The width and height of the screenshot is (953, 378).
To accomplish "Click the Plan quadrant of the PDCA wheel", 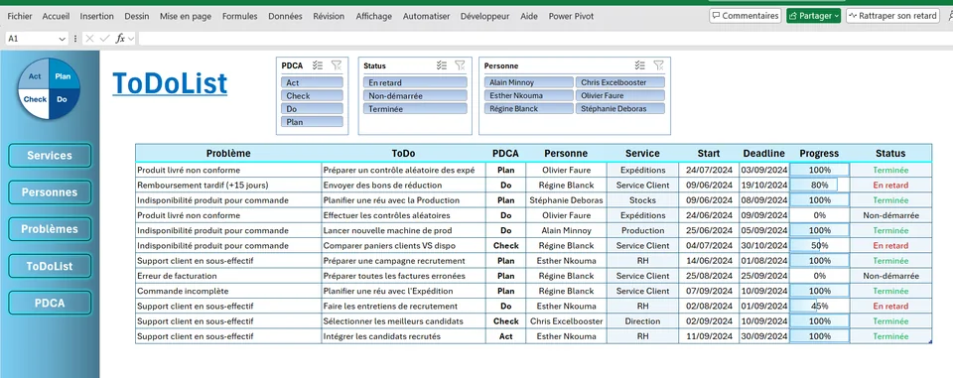I will (x=63, y=74).
